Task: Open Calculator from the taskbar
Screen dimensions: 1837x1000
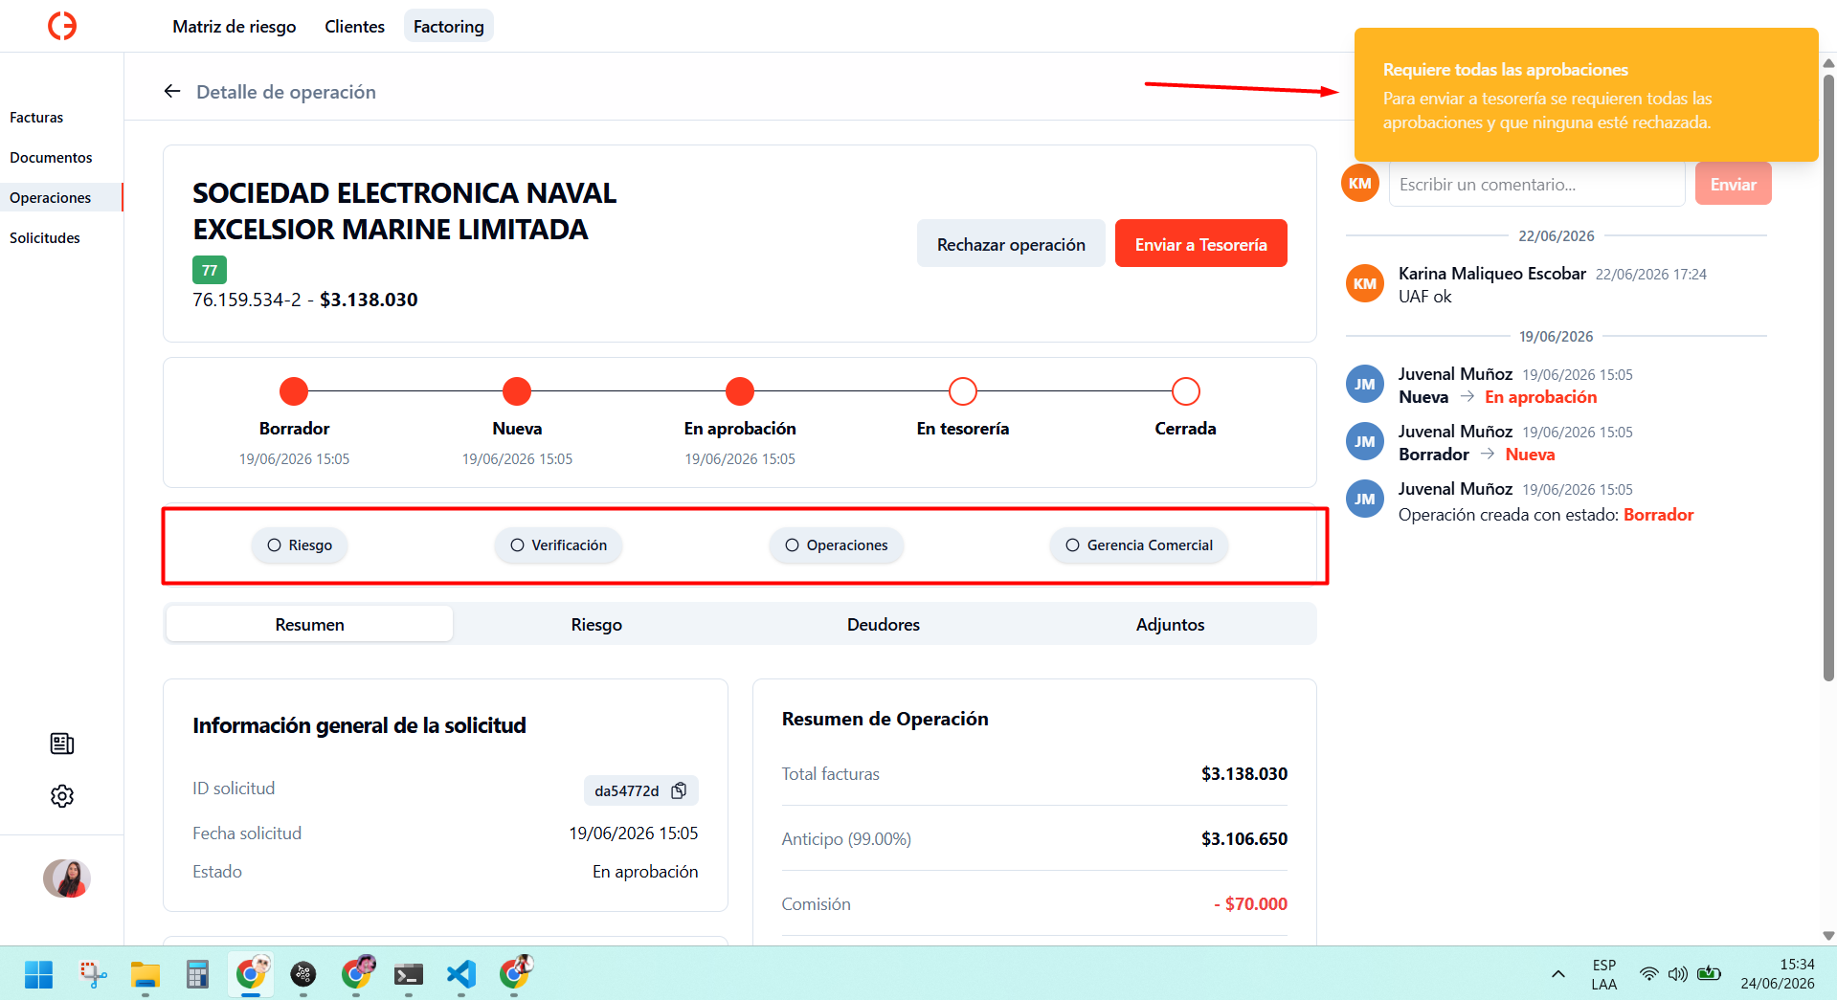Action: pyautogui.click(x=197, y=974)
